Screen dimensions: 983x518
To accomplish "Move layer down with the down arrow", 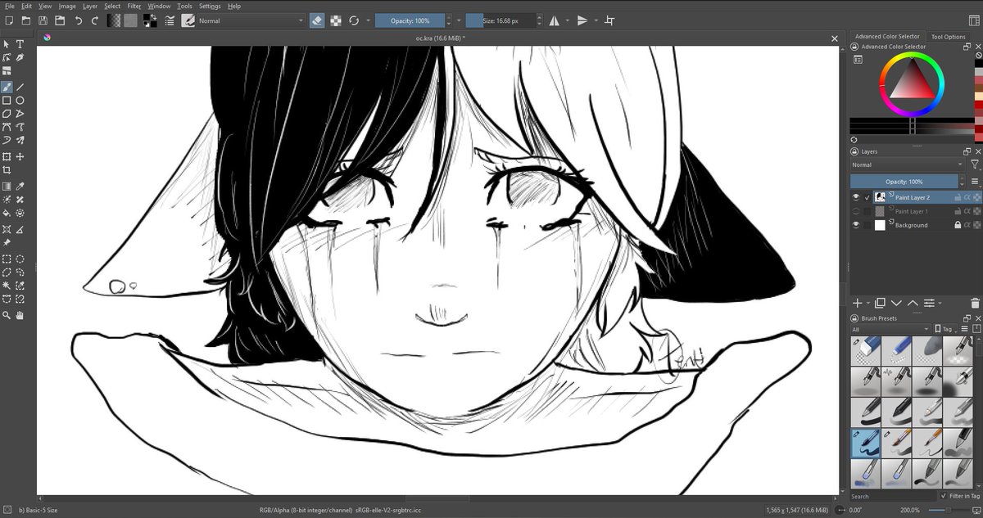I will tap(896, 303).
